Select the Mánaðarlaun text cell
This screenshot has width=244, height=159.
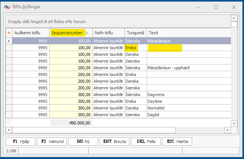pyautogui.click(x=189, y=41)
